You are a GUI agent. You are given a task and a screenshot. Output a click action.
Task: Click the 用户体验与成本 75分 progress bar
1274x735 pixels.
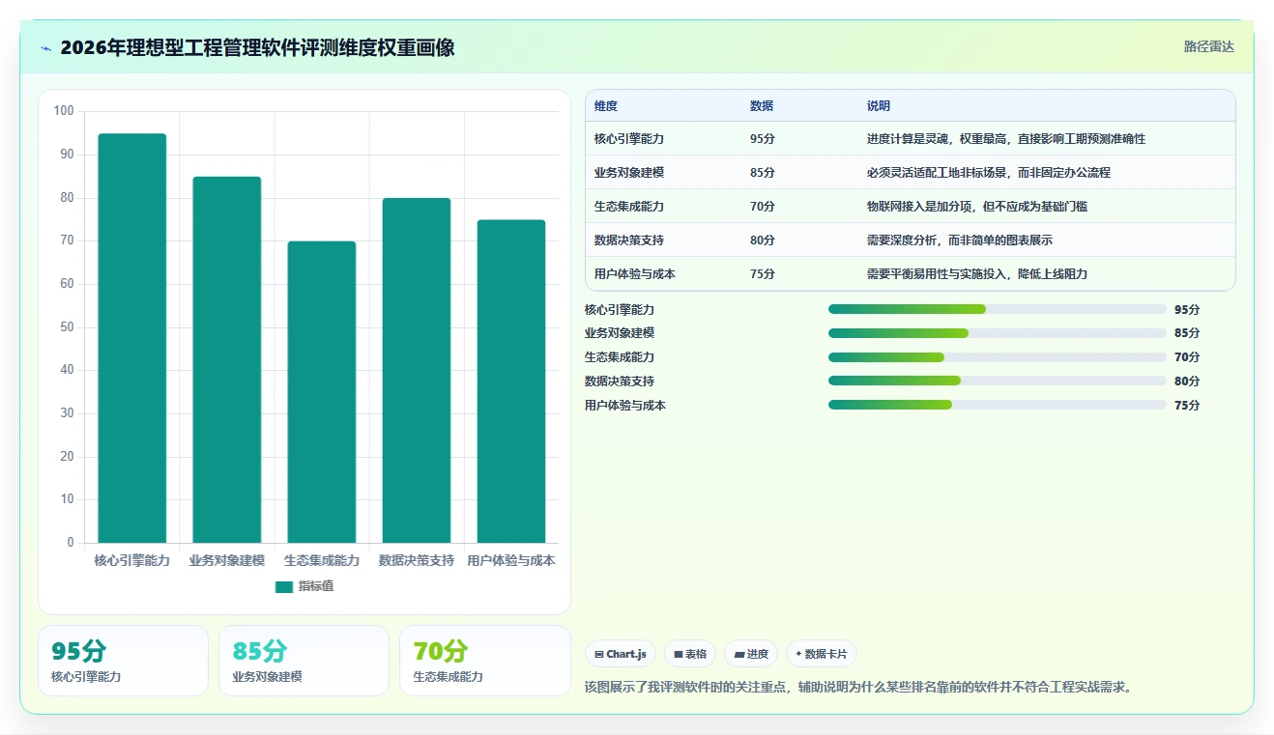coord(997,405)
